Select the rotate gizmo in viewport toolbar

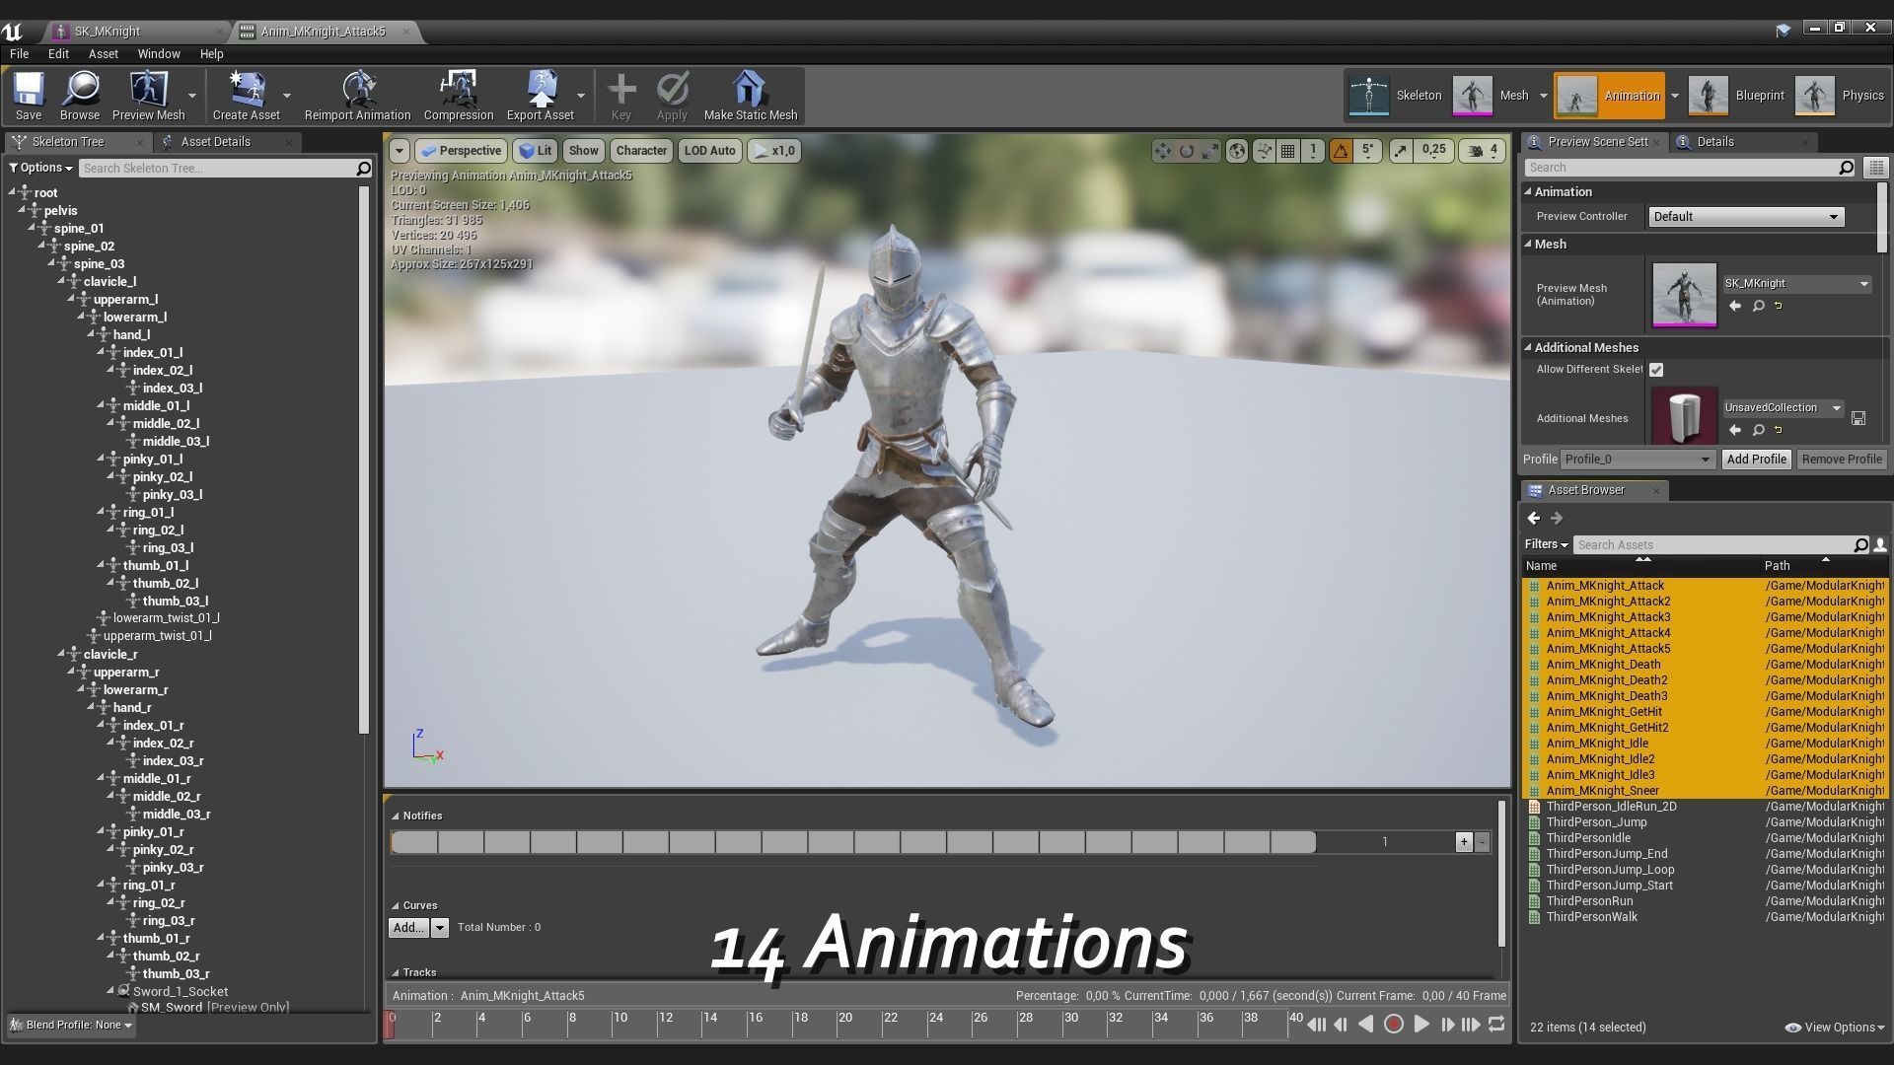pos(1187,151)
